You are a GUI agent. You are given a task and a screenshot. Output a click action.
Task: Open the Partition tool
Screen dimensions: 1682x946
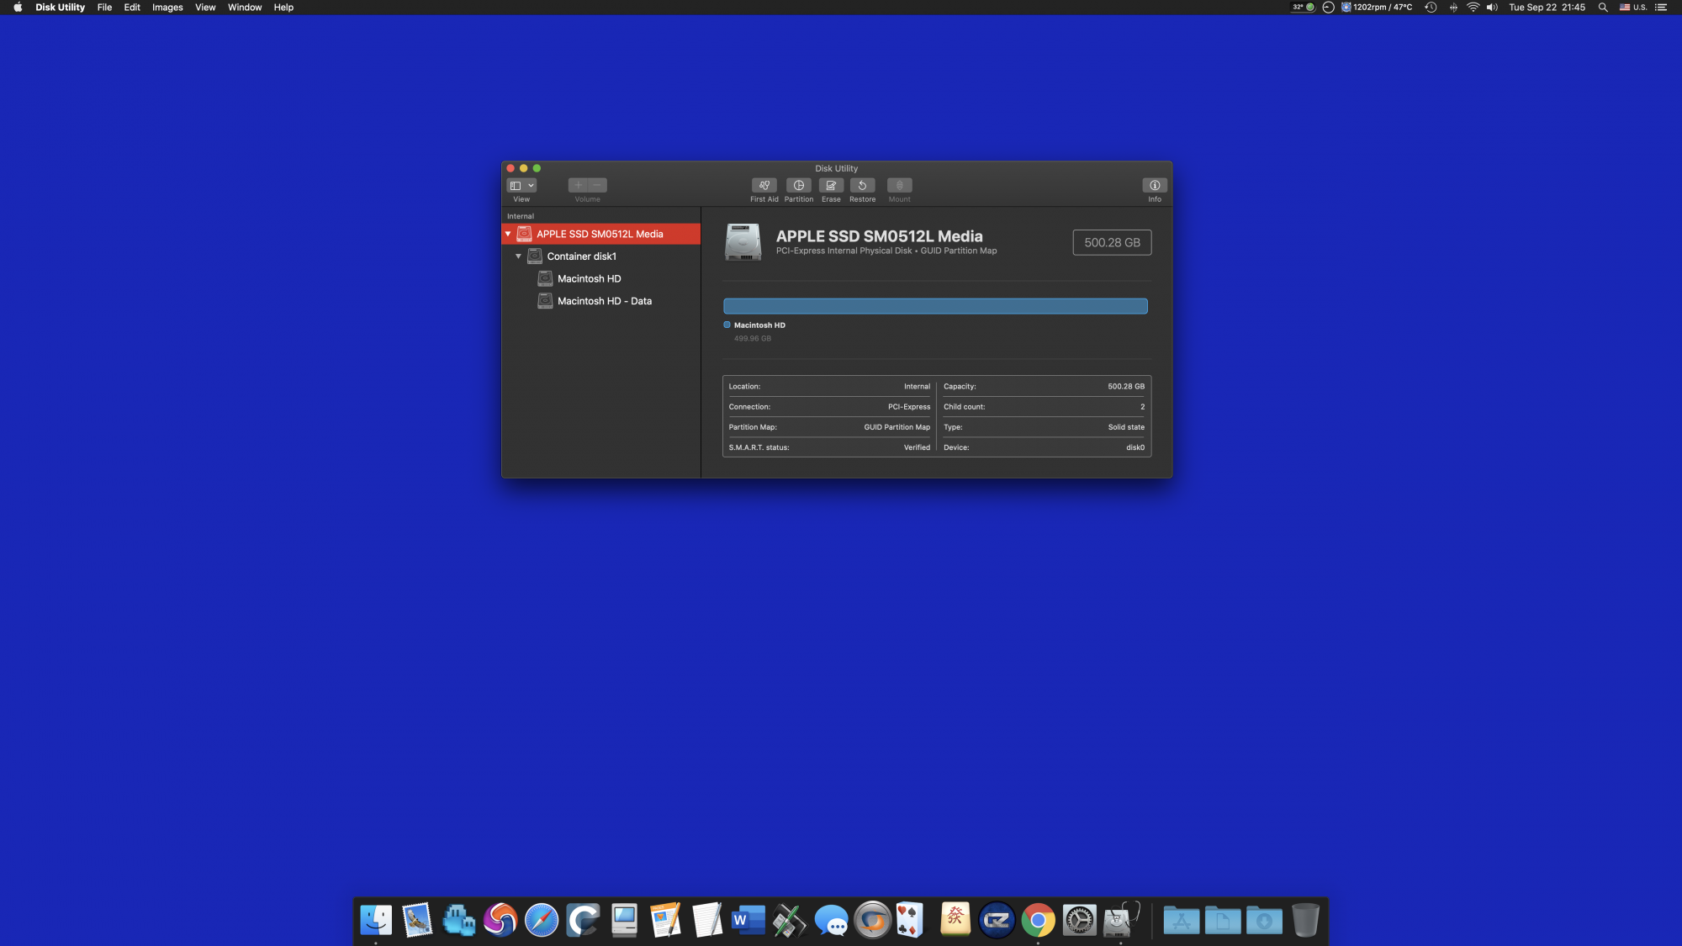tap(798, 185)
